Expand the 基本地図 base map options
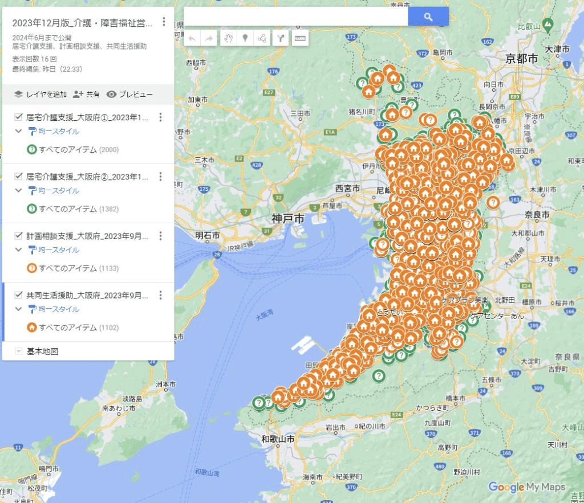 (18, 351)
